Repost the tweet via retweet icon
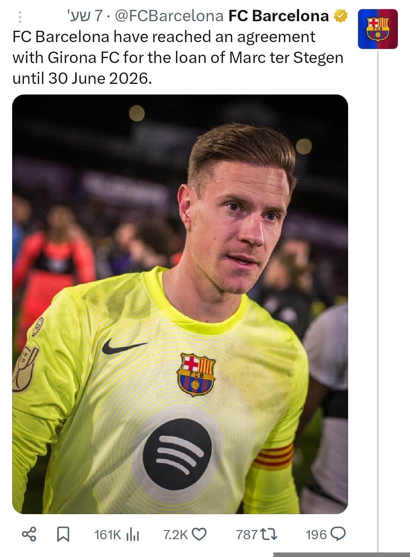The image size is (410, 557). point(268,535)
